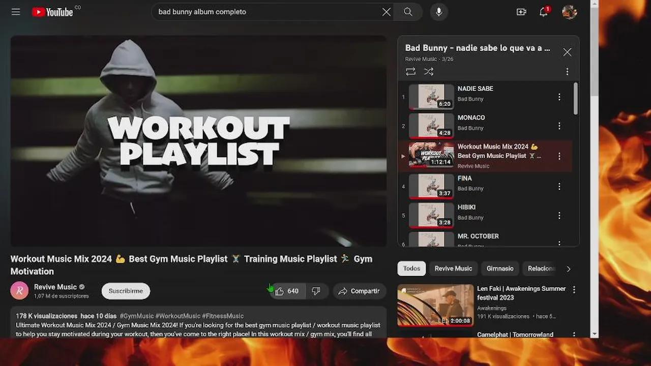The height and width of the screenshot is (366, 651).
Task: Click page scrollbar down arrow
Action: point(594,334)
